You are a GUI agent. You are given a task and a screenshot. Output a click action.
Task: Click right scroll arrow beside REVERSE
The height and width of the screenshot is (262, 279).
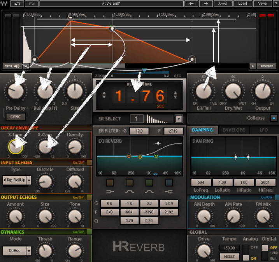(x=253, y=66)
